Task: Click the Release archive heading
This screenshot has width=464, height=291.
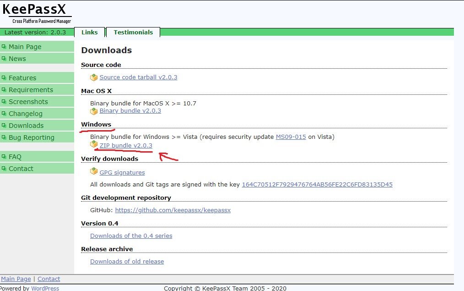Action: [x=107, y=249]
